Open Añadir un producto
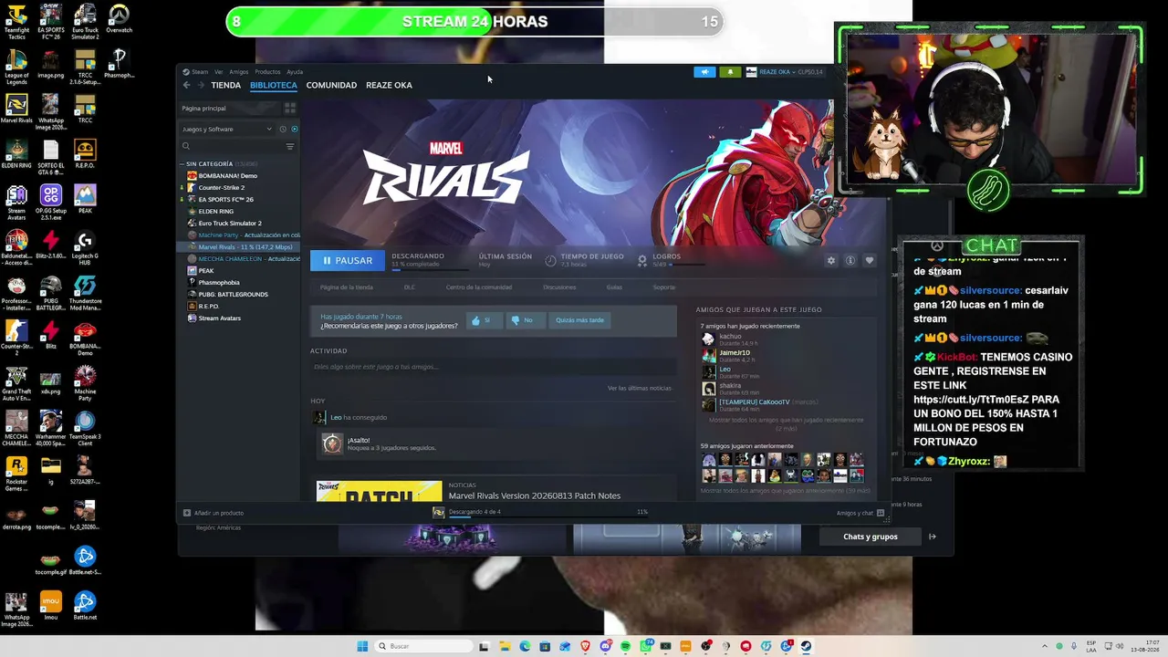This screenshot has width=1168, height=657. click(x=214, y=513)
